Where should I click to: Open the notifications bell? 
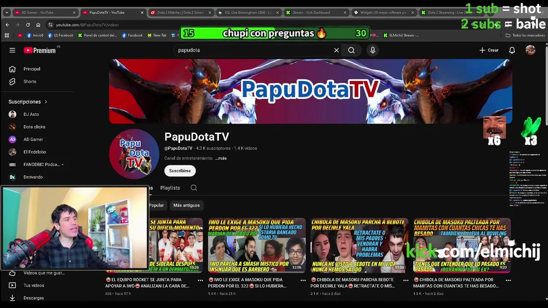pos(512,50)
